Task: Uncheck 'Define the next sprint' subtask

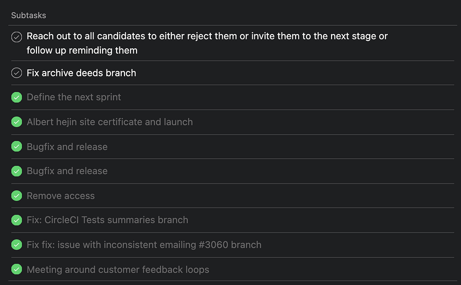Action: point(17,97)
